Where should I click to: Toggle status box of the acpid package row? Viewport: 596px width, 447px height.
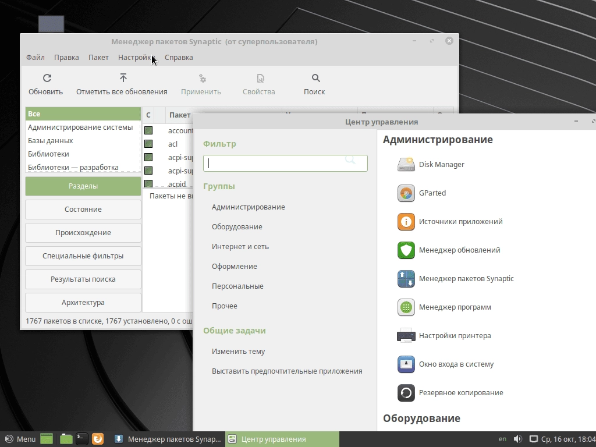148,183
